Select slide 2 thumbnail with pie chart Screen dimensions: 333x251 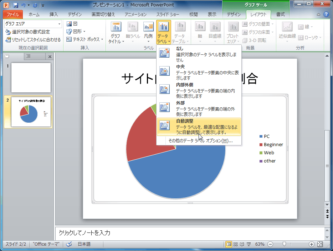tap(31, 112)
